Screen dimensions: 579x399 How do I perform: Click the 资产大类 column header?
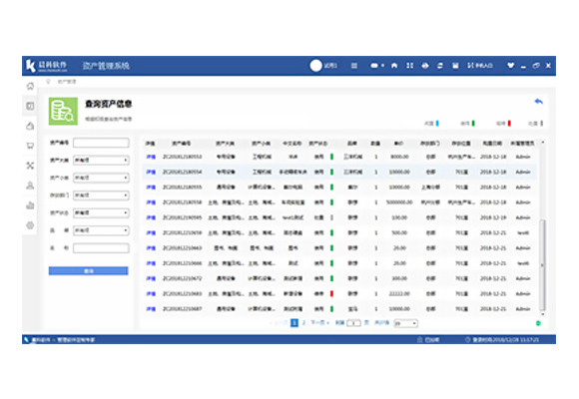(x=226, y=144)
